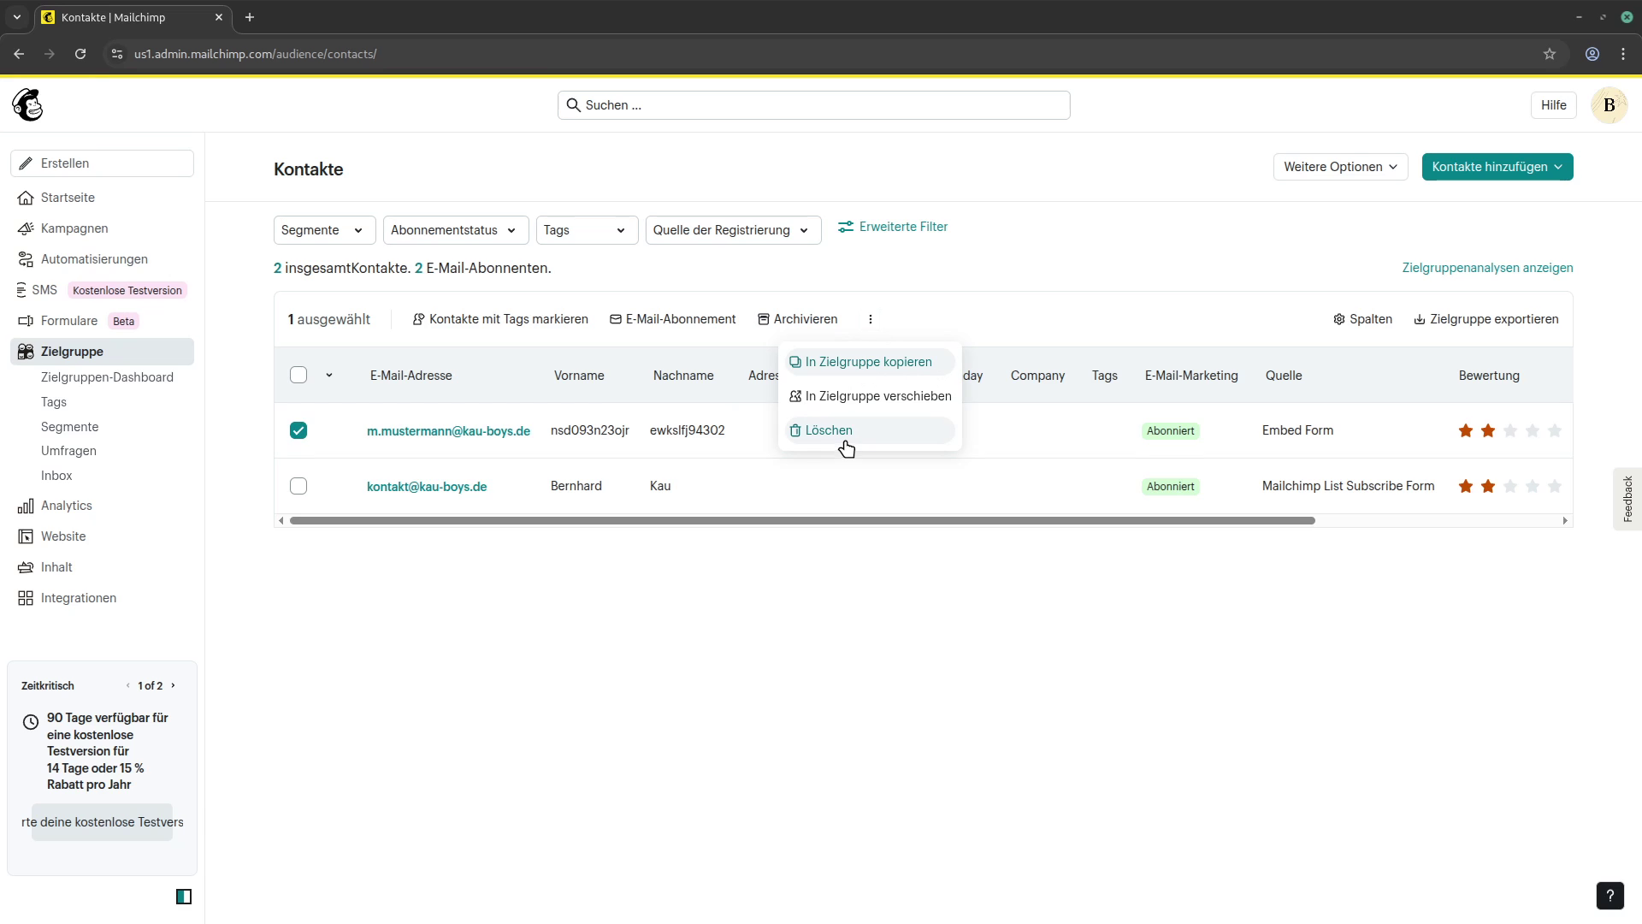Open Quelle der Registrierung dropdown
This screenshot has height=924, width=1642.
(733, 230)
